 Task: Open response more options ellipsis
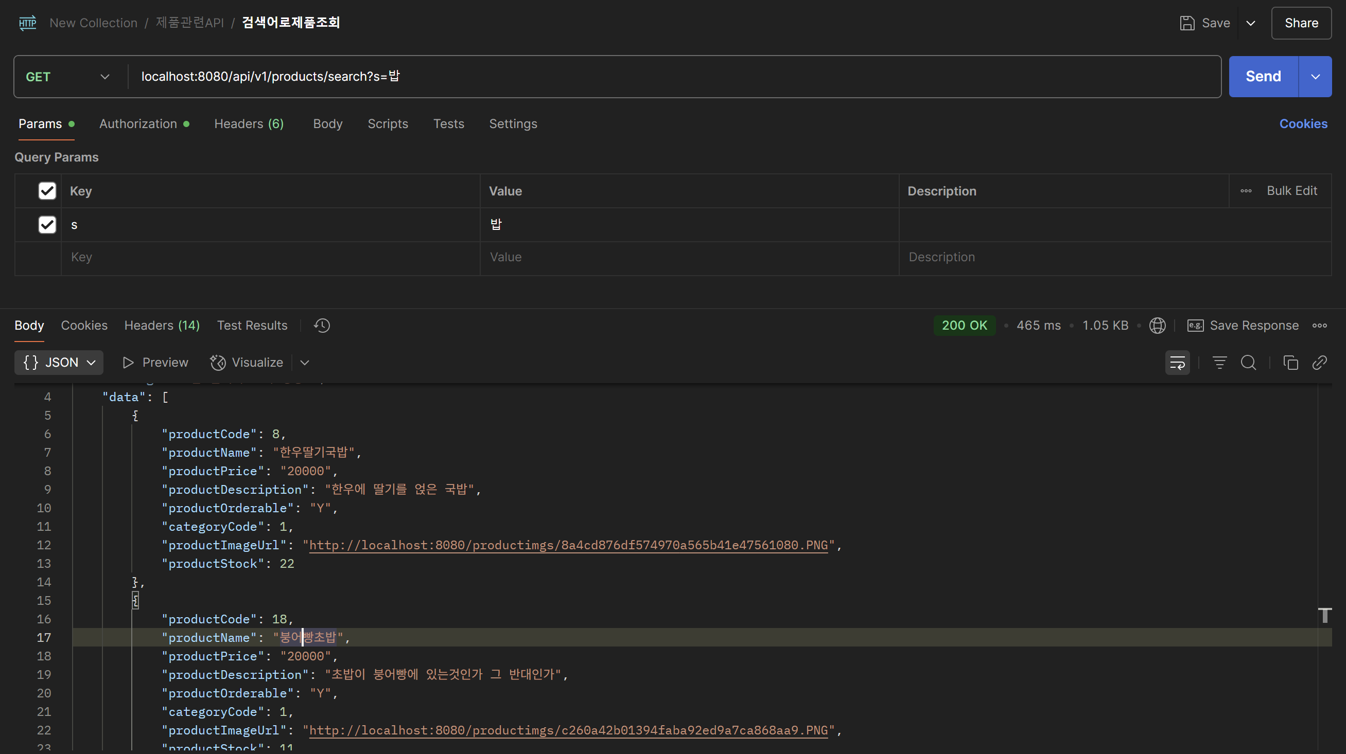pyautogui.click(x=1319, y=325)
